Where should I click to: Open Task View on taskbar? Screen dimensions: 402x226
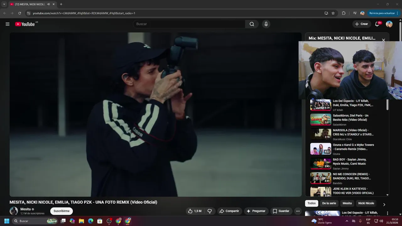tap(63, 221)
